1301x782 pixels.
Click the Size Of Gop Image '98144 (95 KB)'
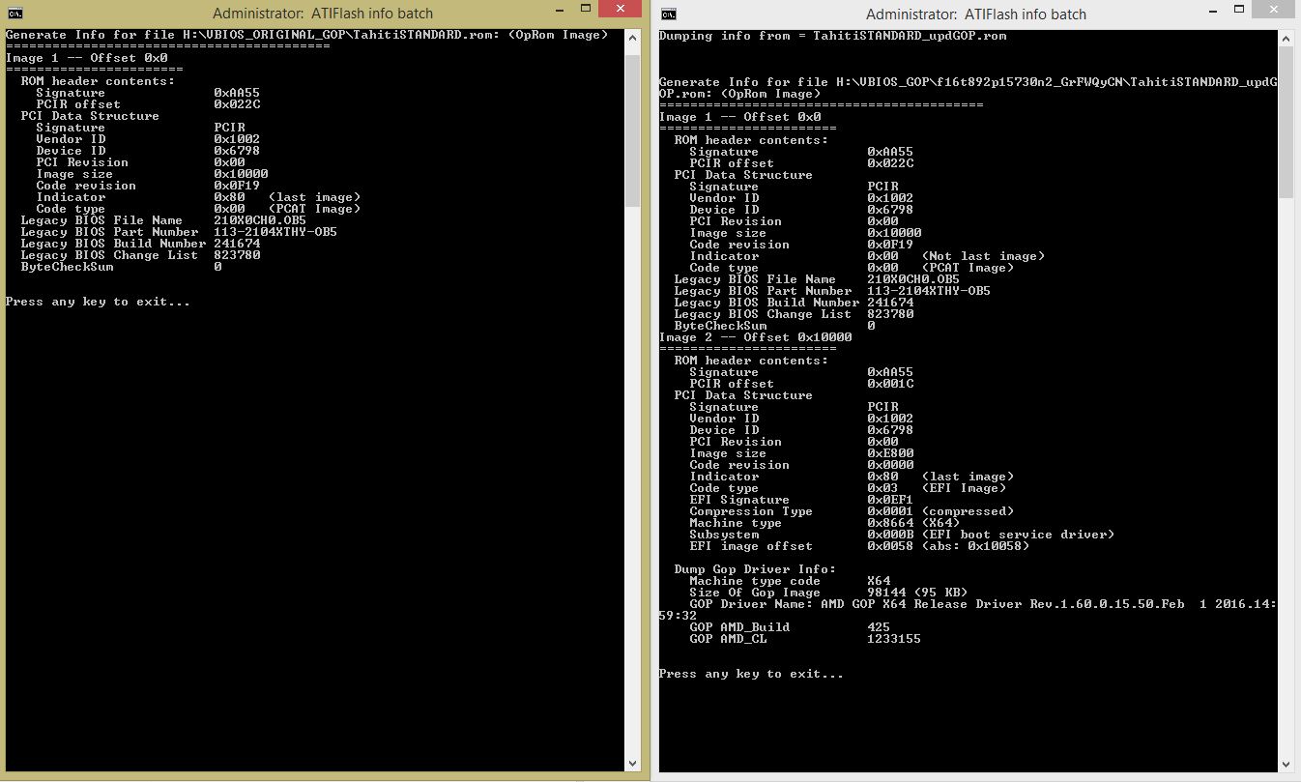(x=917, y=593)
